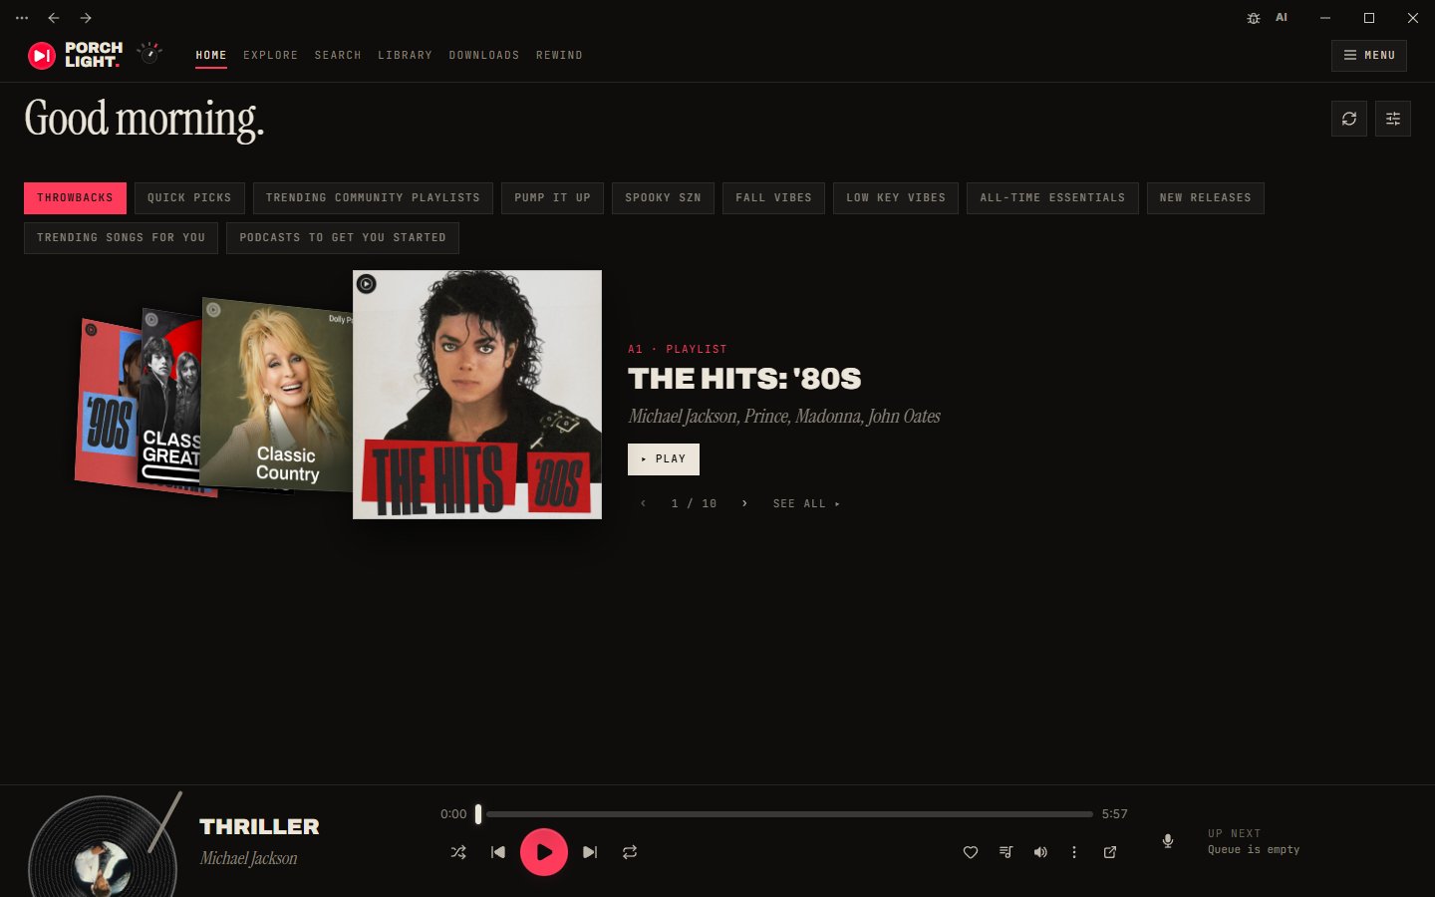This screenshot has width=1435, height=897.
Task: Click the bug debug icon in title bar
Action: (x=1254, y=18)
